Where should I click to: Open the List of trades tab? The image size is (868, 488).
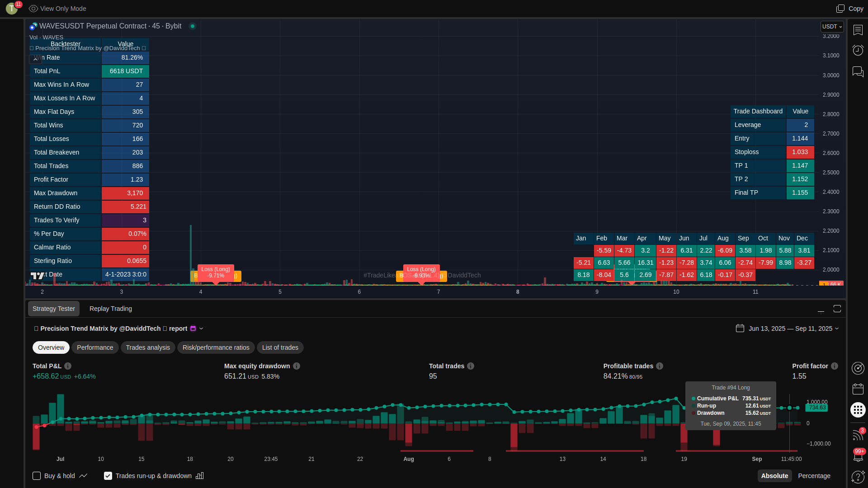click(280, 347)
